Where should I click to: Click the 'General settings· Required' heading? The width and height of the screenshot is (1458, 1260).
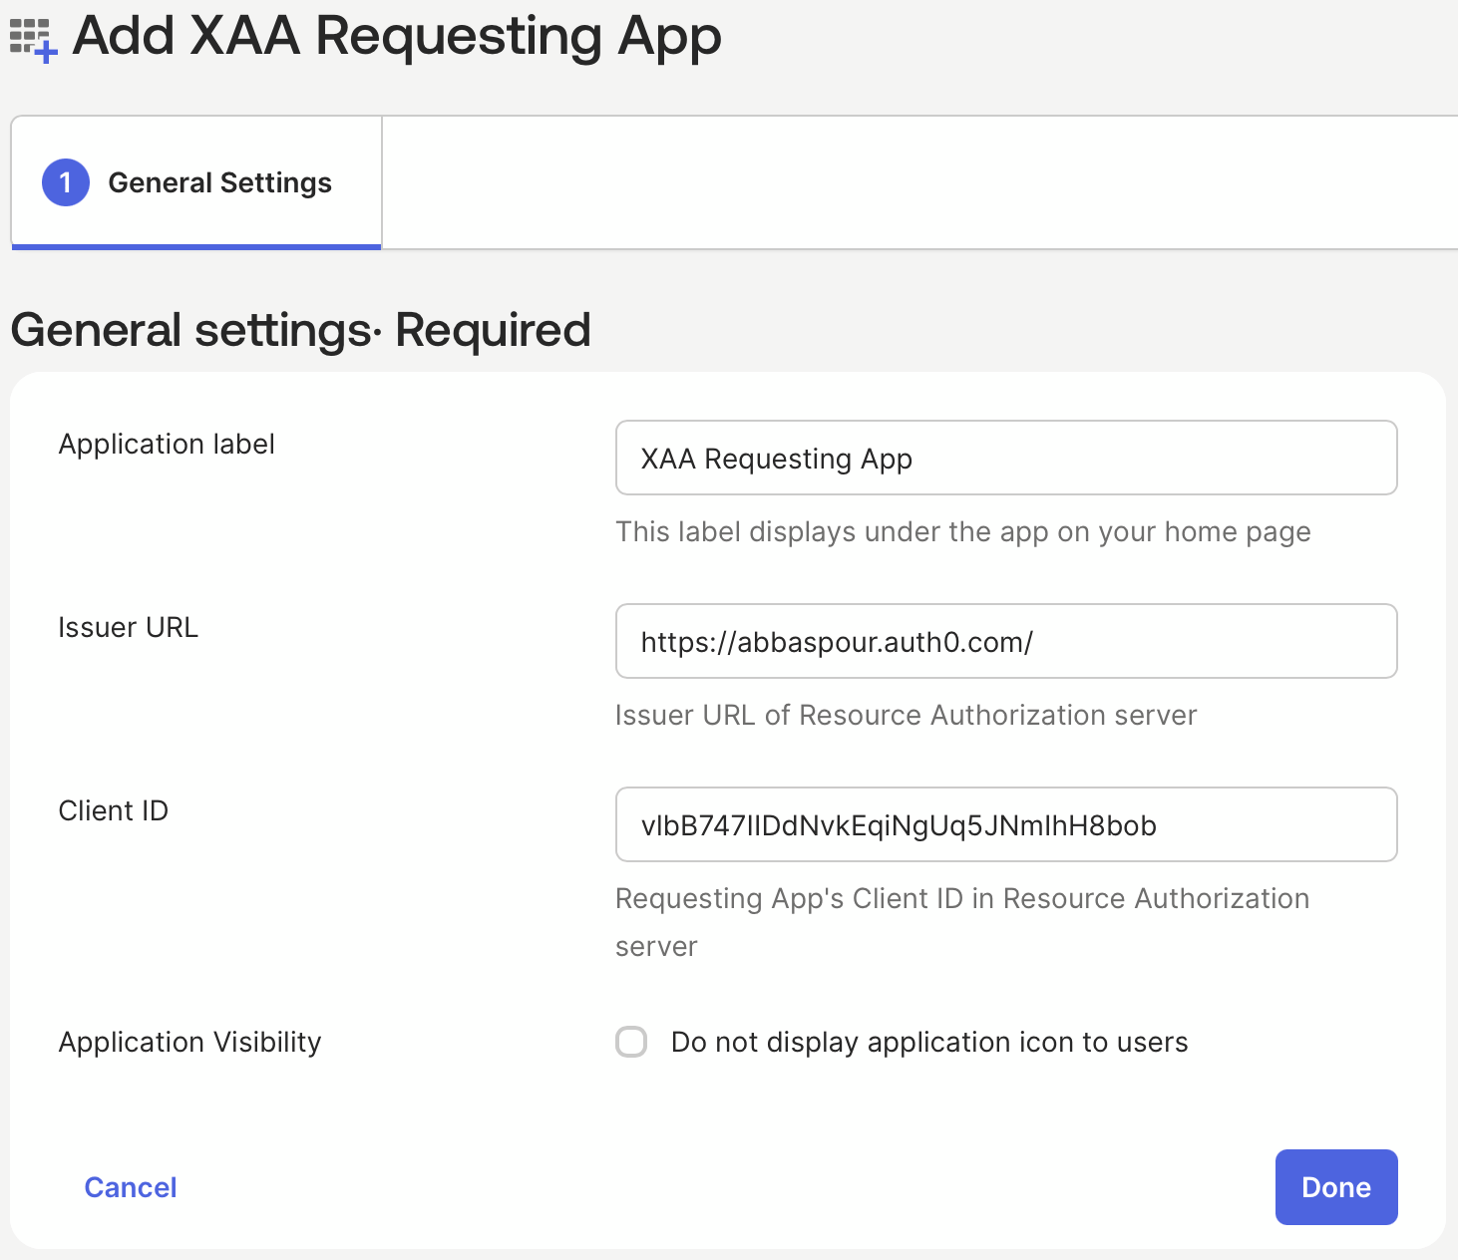coord(301,330)
